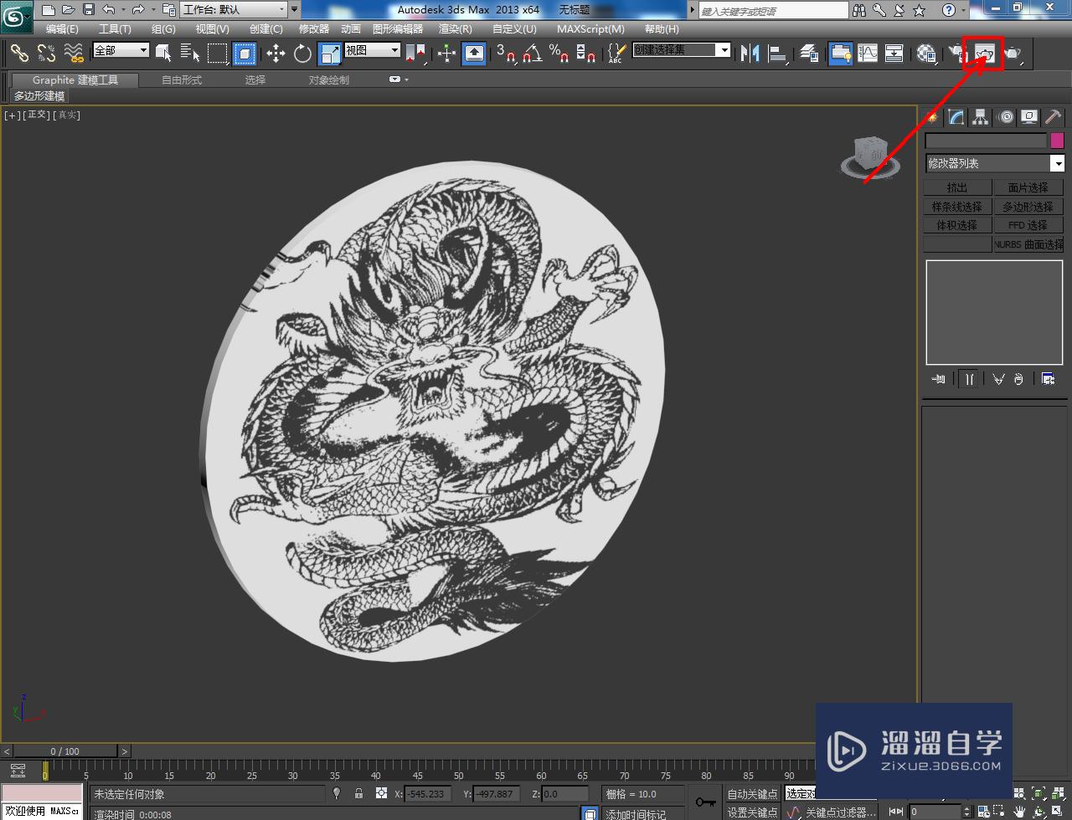Toggle Show End Result in modifier stack

pos(969,379)
